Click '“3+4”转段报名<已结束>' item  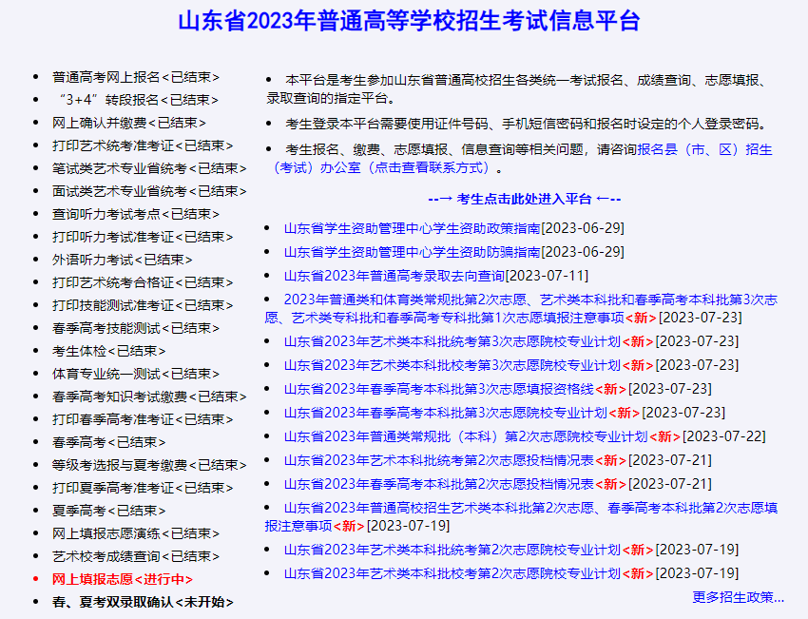[133, 100]
